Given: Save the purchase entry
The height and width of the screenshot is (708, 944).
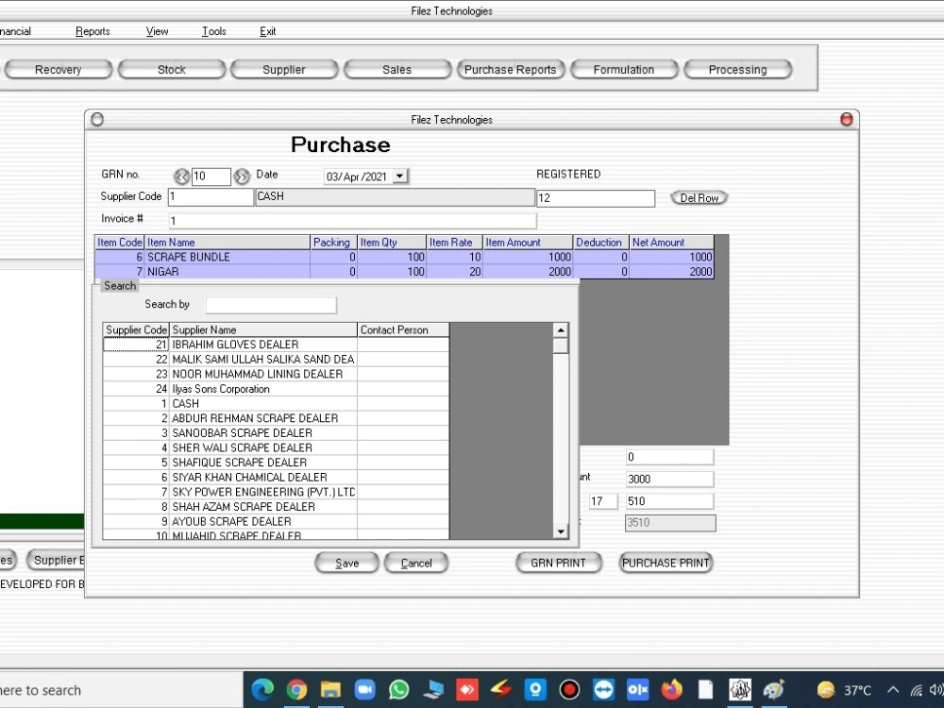Looking at the screenshot, I should [346, 563].
